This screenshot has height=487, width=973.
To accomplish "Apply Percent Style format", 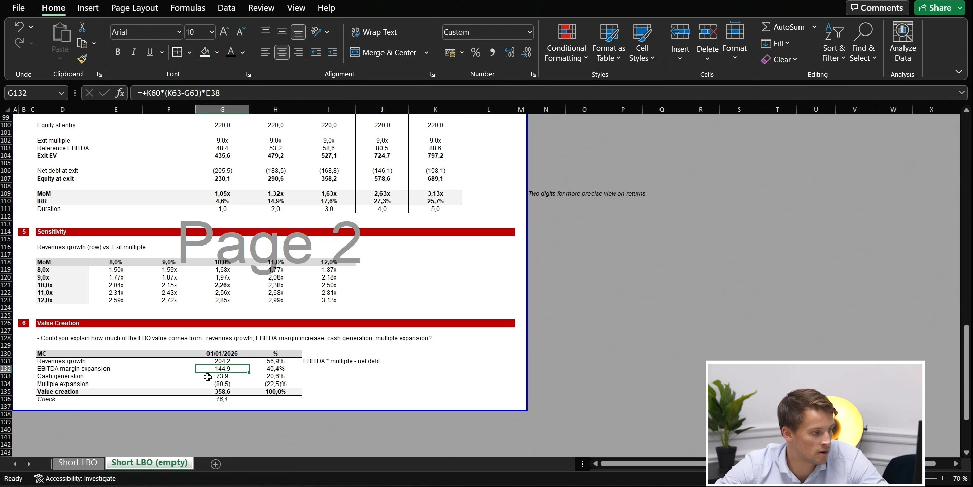I will tap(476, 52).
